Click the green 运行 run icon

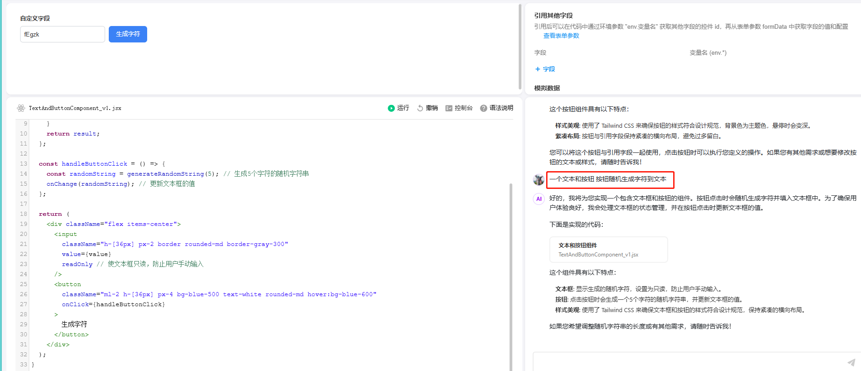391,108
